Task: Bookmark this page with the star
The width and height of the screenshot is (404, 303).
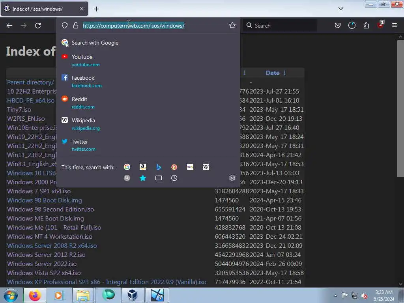Action: pos(232,25)
